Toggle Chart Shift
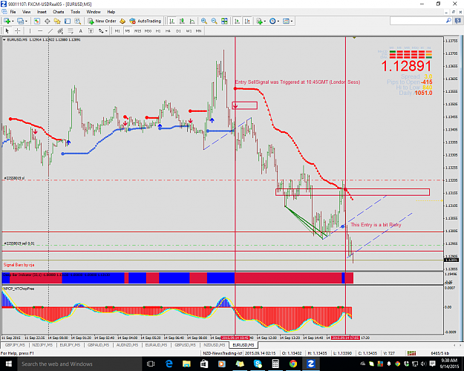The image size is (464, 371). 247,21
